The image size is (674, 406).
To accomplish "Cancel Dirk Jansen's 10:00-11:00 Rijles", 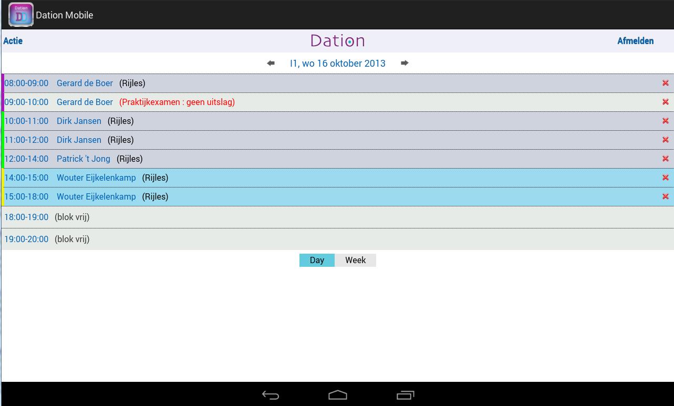I will (x=665, y=120).
